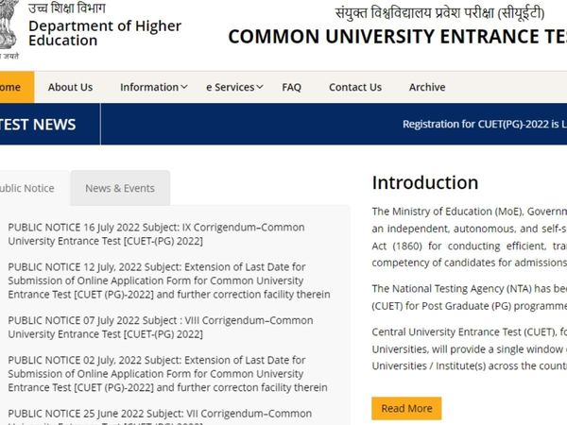Screen dimensions: 567x425
Task: Open 02 July 2022 extension notice
Action: tap(168, 374)
